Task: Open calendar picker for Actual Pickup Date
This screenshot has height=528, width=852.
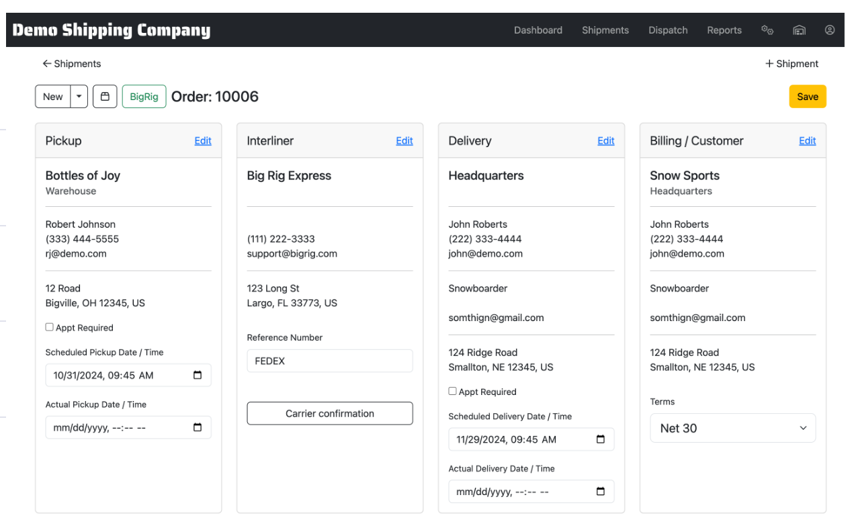Action: (198, 428)
